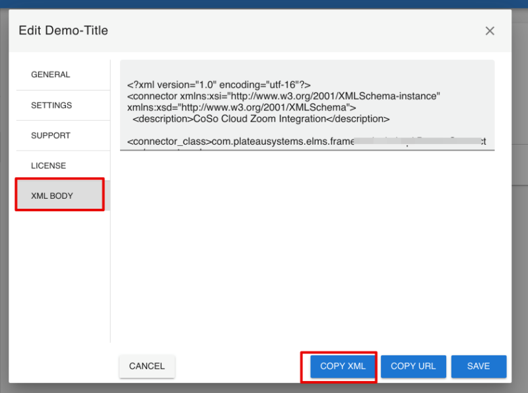Click the xmlns:xsd schema line
This screenshot has height=393, width=528.
coord(242,108)
